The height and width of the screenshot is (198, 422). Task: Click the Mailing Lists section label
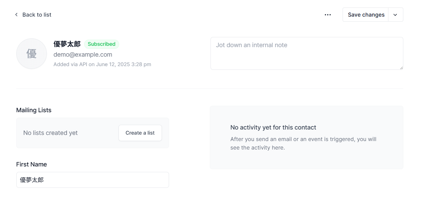(x=34, y=110)
